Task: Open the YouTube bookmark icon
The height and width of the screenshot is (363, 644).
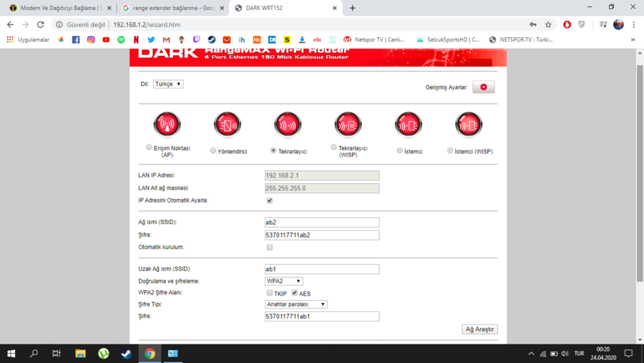Action: pos(106,40)
